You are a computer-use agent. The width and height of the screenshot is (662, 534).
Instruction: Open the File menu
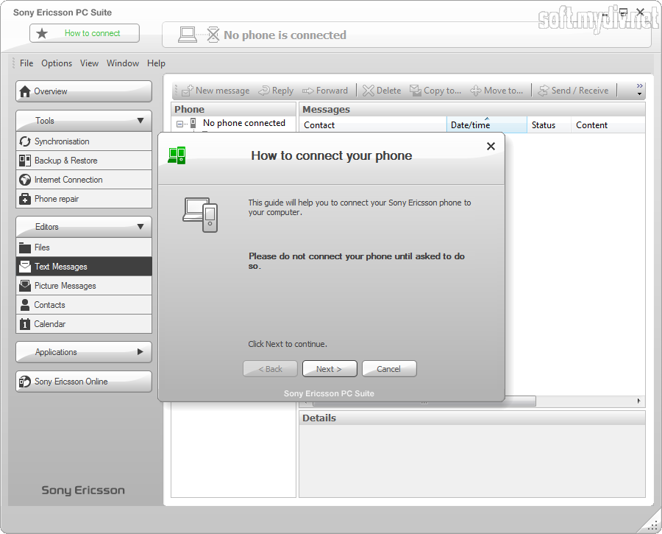tap(26, 63)
